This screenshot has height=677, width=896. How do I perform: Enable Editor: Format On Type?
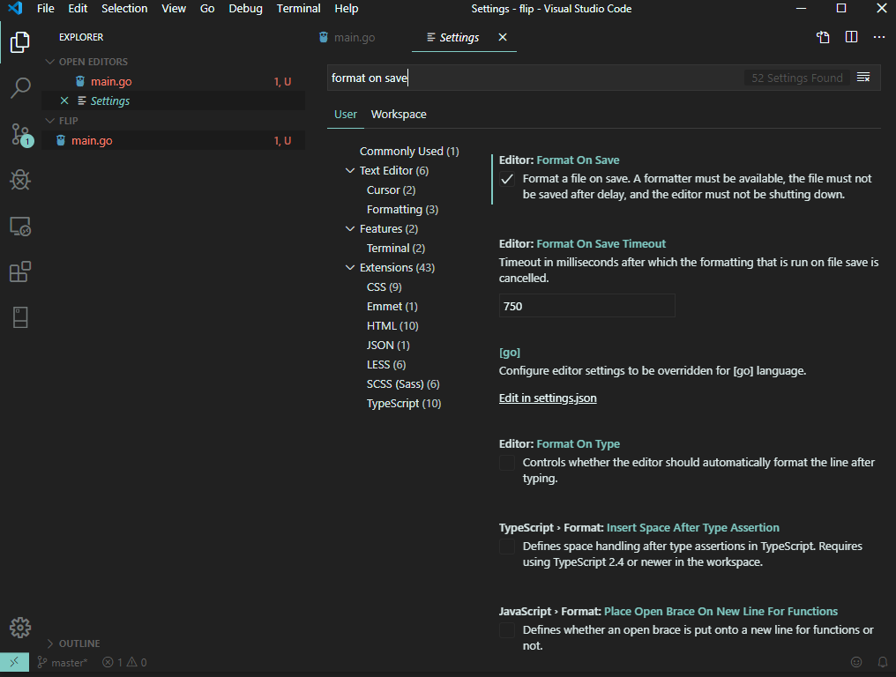coord(506,462)
